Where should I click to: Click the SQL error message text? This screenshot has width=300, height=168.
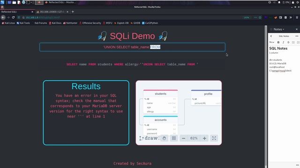(x=86, y=106)
